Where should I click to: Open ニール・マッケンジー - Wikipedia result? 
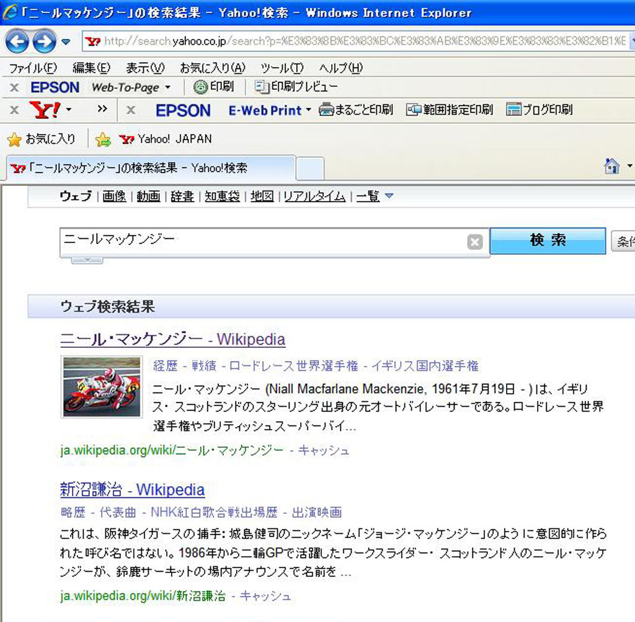tap(172, 339)
